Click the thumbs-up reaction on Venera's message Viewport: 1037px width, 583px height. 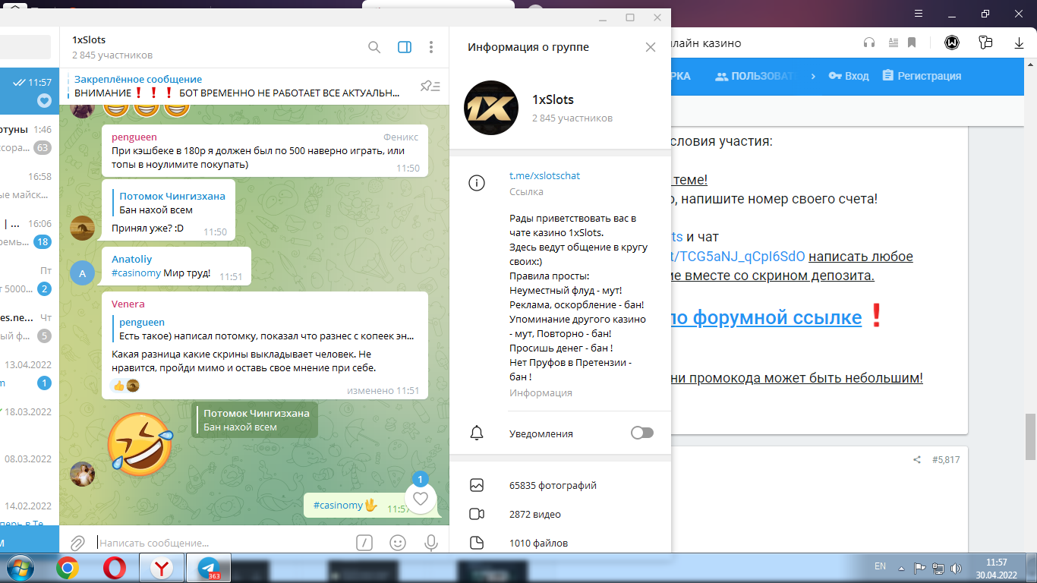118,386
